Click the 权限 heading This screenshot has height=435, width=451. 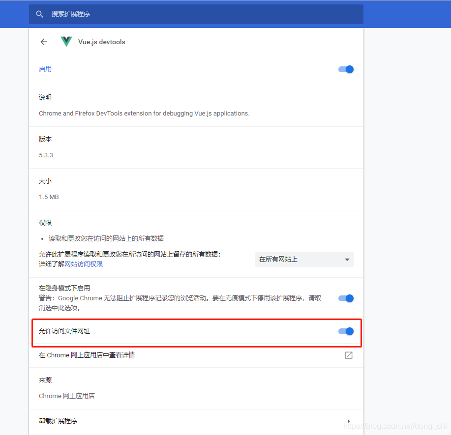(x=45, y=223)
